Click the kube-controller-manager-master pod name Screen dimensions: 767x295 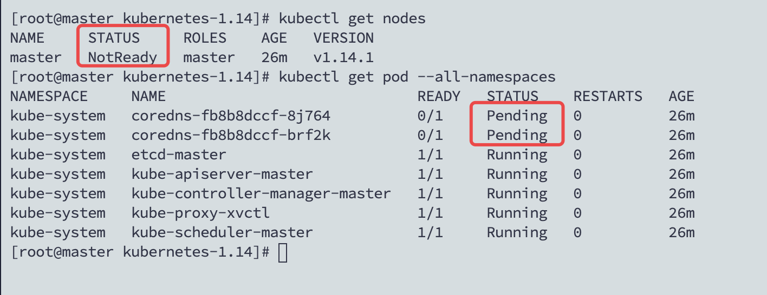tap(261, 193)
